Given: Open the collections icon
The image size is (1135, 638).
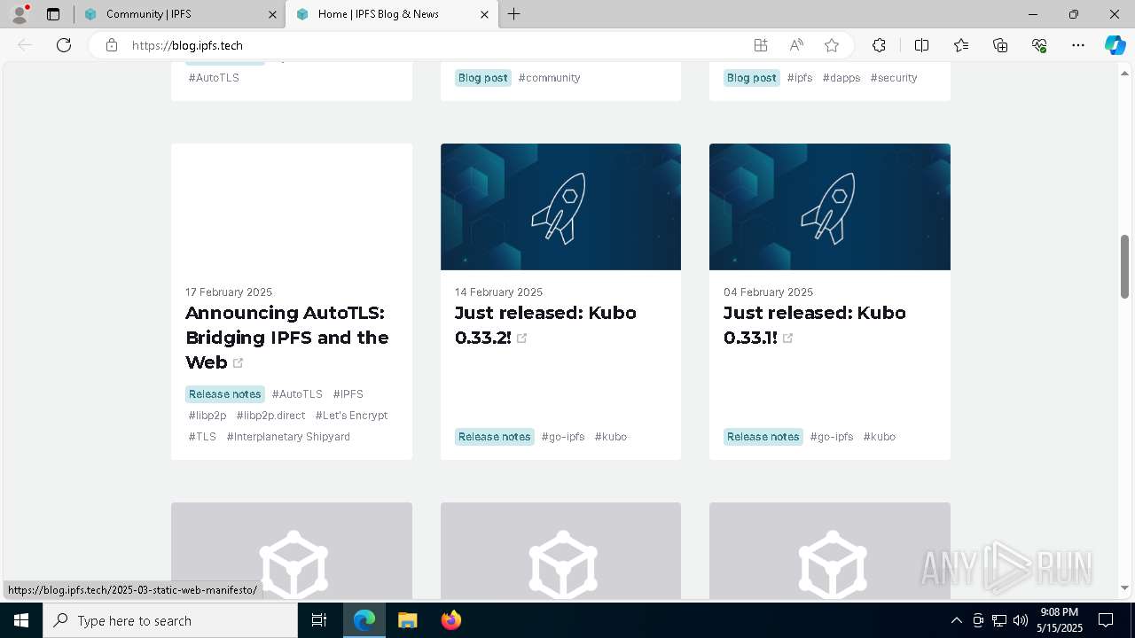Looking at the screenshot, I should tap(1000, 45).
